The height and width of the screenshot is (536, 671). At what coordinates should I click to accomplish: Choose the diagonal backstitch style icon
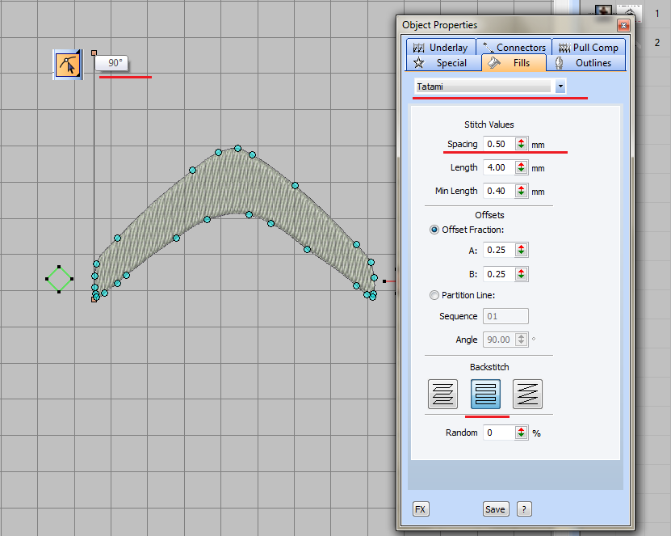click(x=527, y=394)
